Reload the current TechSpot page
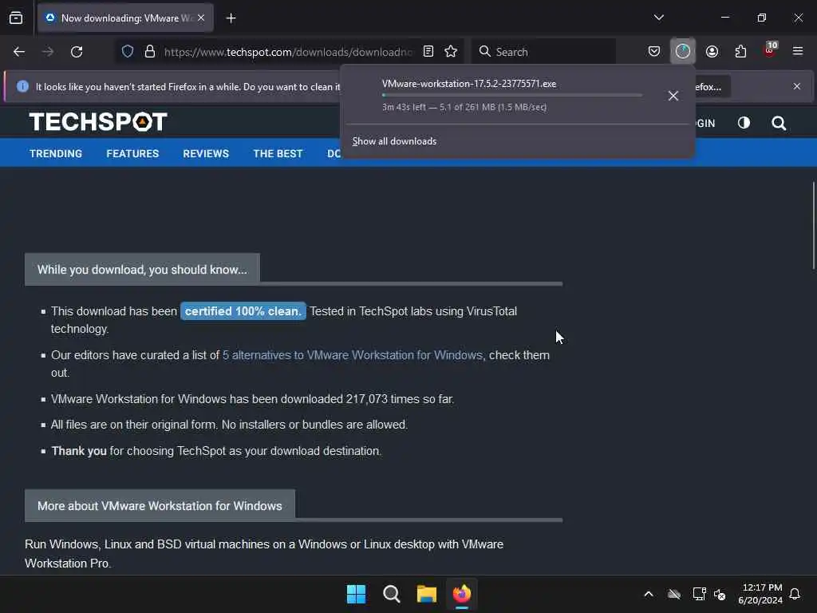Screen dimensions: 817x613 (77, 52)
